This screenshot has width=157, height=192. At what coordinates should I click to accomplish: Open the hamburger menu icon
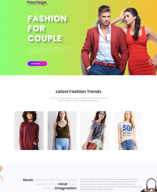(x=129, y=2)
